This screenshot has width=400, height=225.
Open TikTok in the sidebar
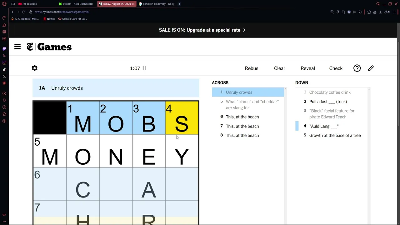click(4, 69)
